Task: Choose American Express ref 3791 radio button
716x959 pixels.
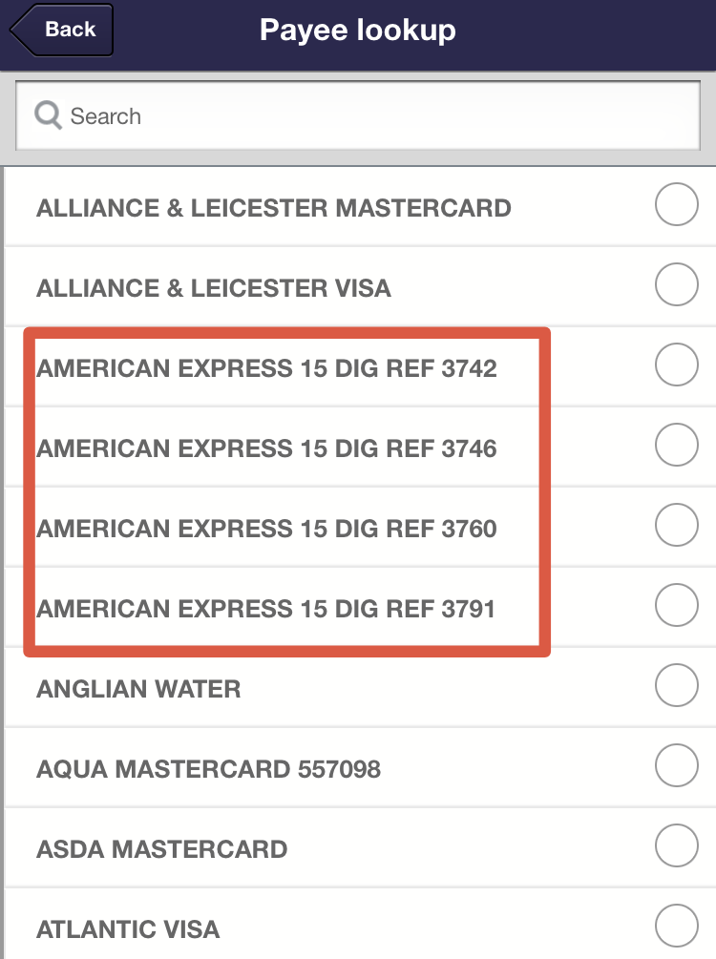Action: 677,608
